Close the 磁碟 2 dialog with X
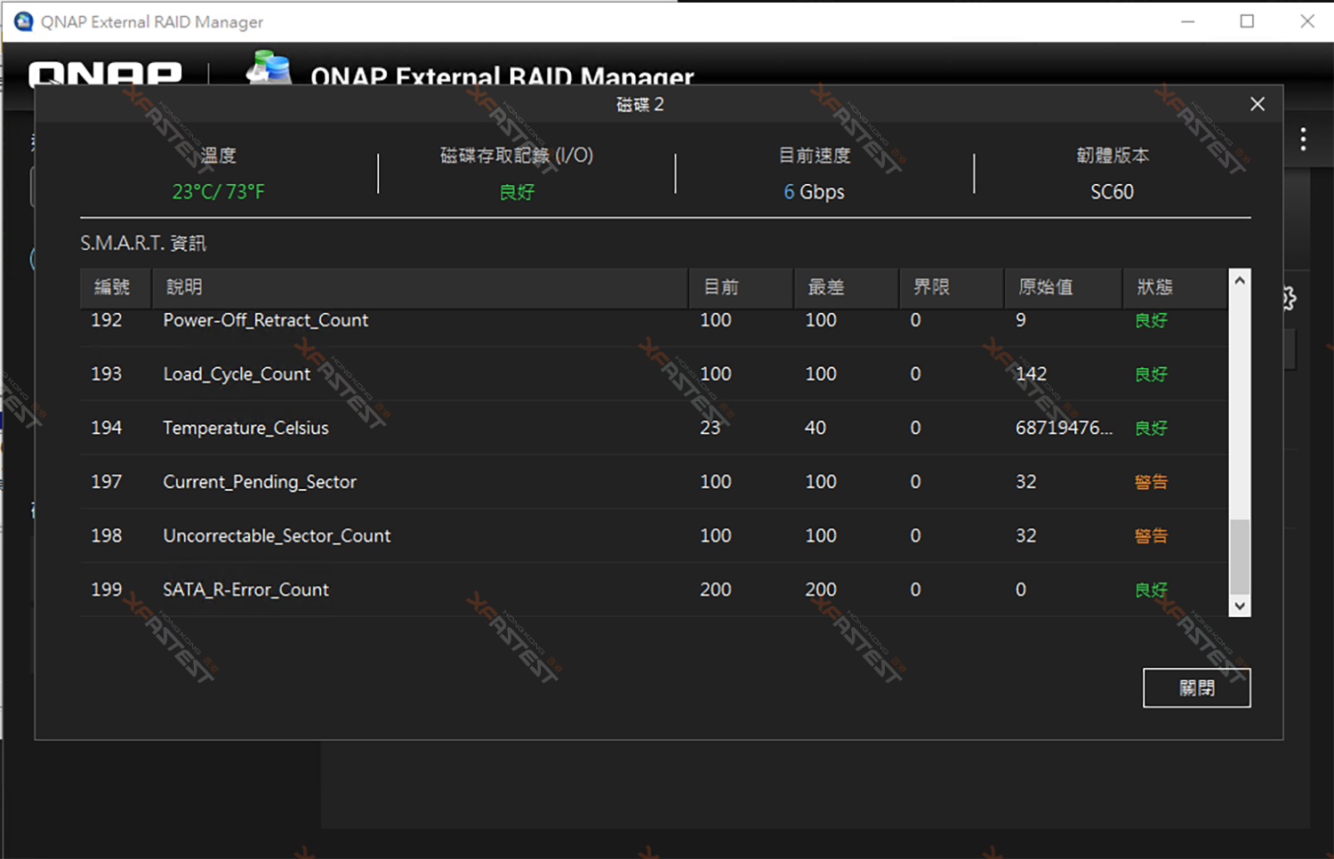 pos(1257,104)
